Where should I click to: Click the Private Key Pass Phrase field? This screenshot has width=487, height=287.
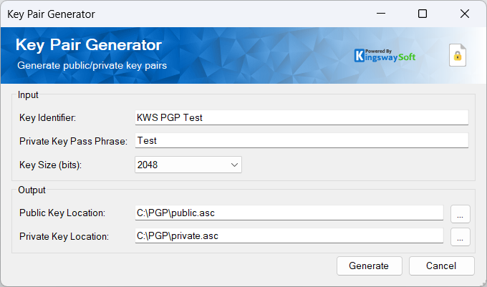pos(302,140)
